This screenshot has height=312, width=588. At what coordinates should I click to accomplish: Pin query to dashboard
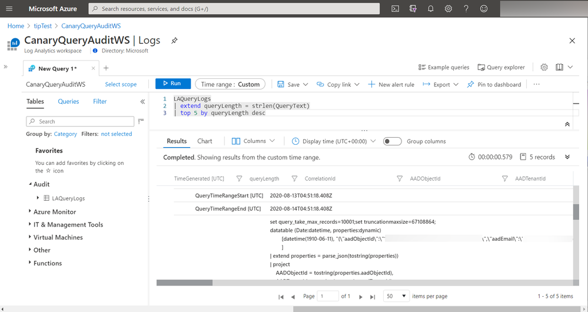coord(494,84)
